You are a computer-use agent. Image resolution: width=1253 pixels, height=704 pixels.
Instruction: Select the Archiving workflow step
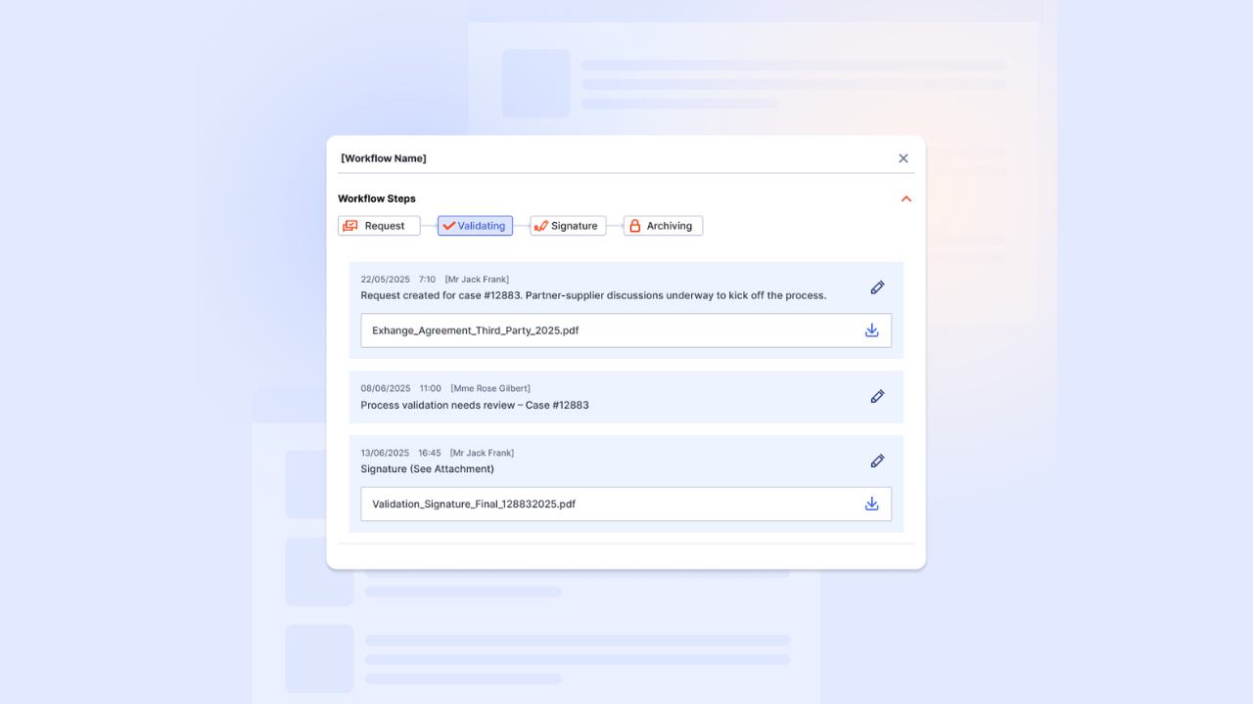coord(663,226)
